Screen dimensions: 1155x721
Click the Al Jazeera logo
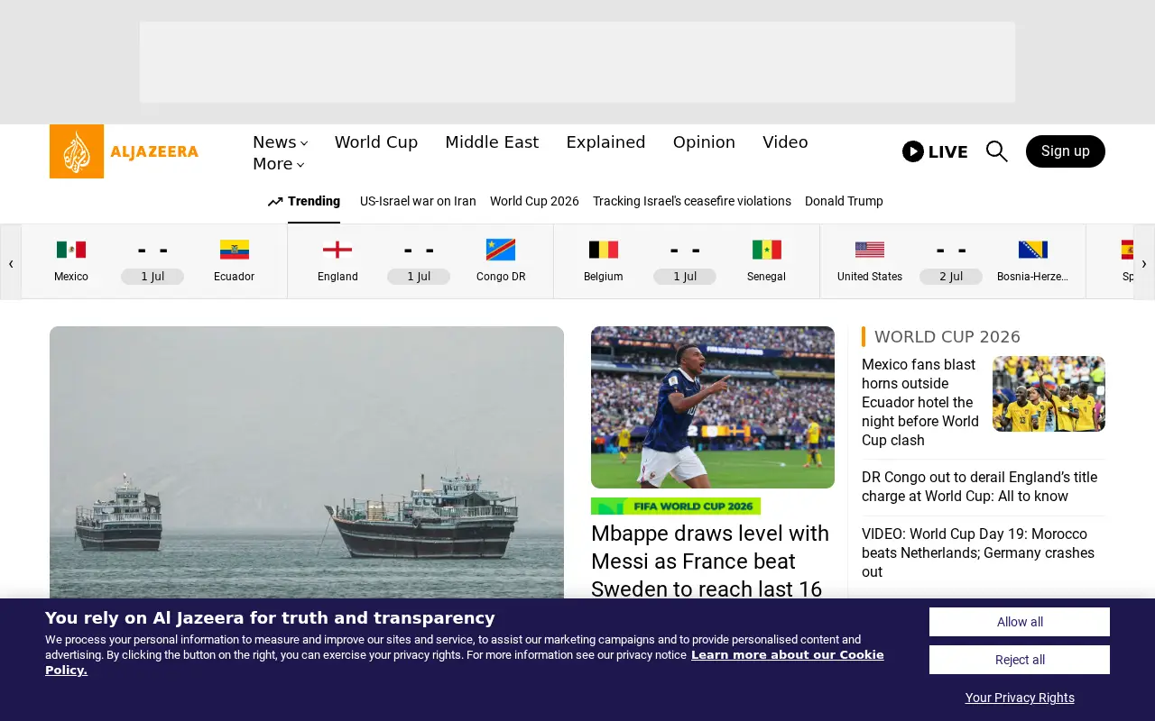124,151
